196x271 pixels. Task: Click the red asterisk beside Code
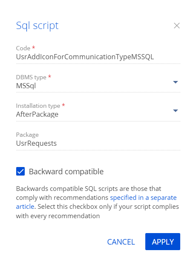[x=34, y=47]
